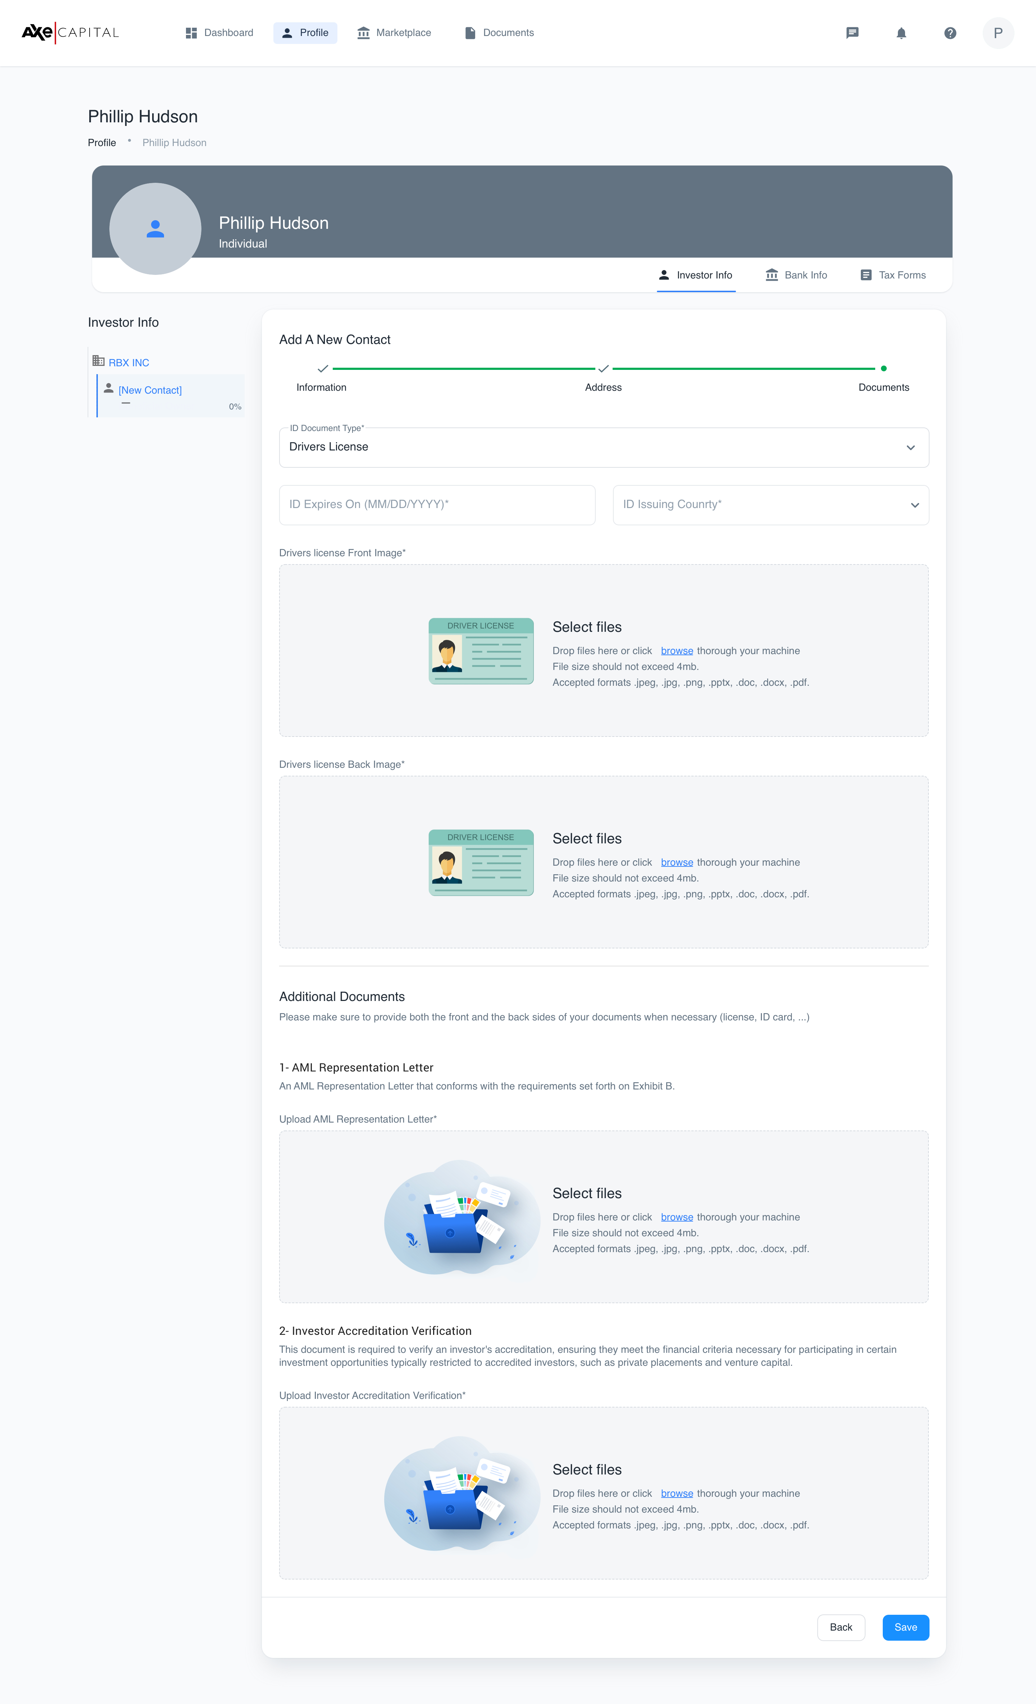Open the user avatar P menu
This screenshot has width=1036, height=1704.
(997, 33)
